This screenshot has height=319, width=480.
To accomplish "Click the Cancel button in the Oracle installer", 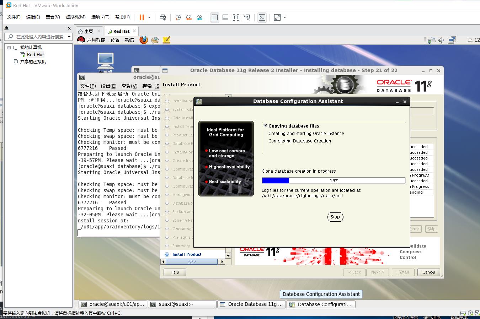I will 428,272.
